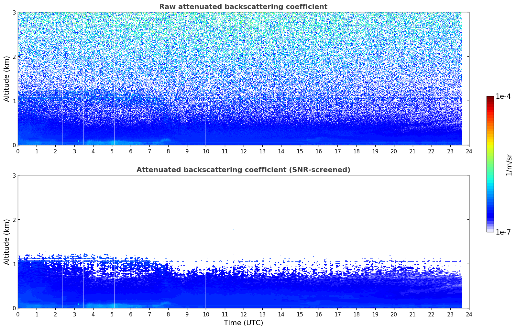Click the 'Time (UTC)' axis label
The height and width of the screenshot is (330, 516).
(243, 323)
